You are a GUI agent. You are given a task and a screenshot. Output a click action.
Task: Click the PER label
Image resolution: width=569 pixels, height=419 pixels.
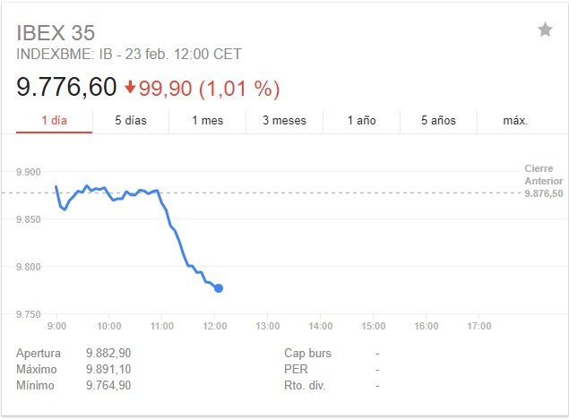click(x=296, y=369)
